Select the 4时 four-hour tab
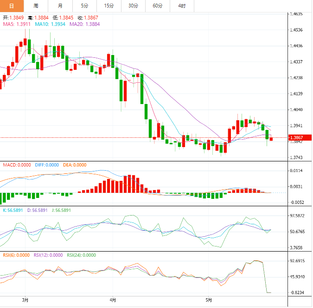Screen dimensions: 313x308 182,6
